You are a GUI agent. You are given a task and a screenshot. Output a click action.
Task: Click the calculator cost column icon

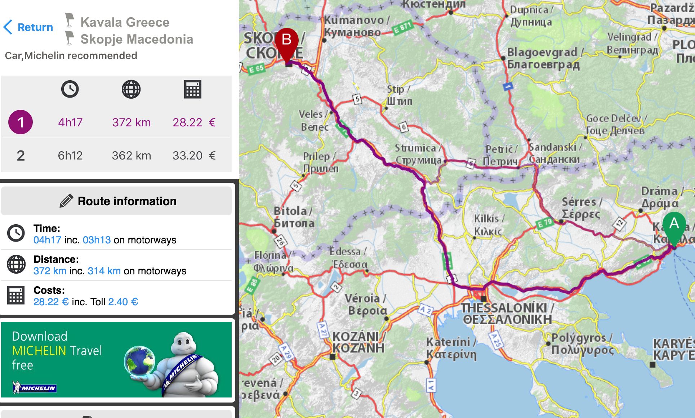(192, 89)
